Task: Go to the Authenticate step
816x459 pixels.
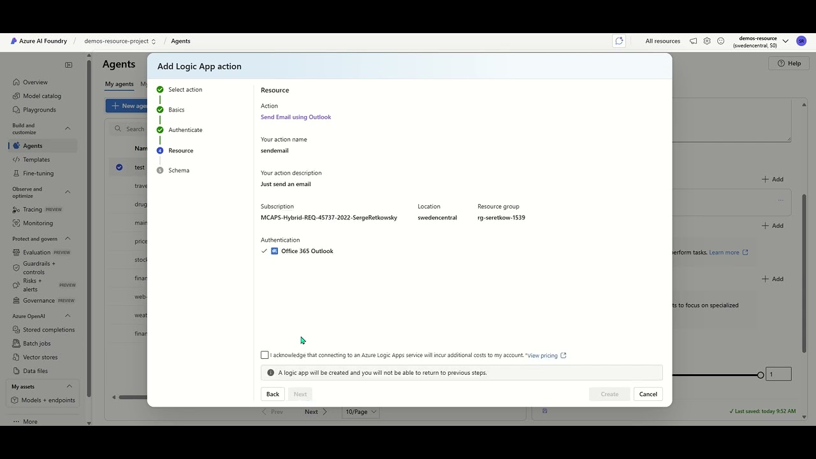Action: (x=180, y=130)
